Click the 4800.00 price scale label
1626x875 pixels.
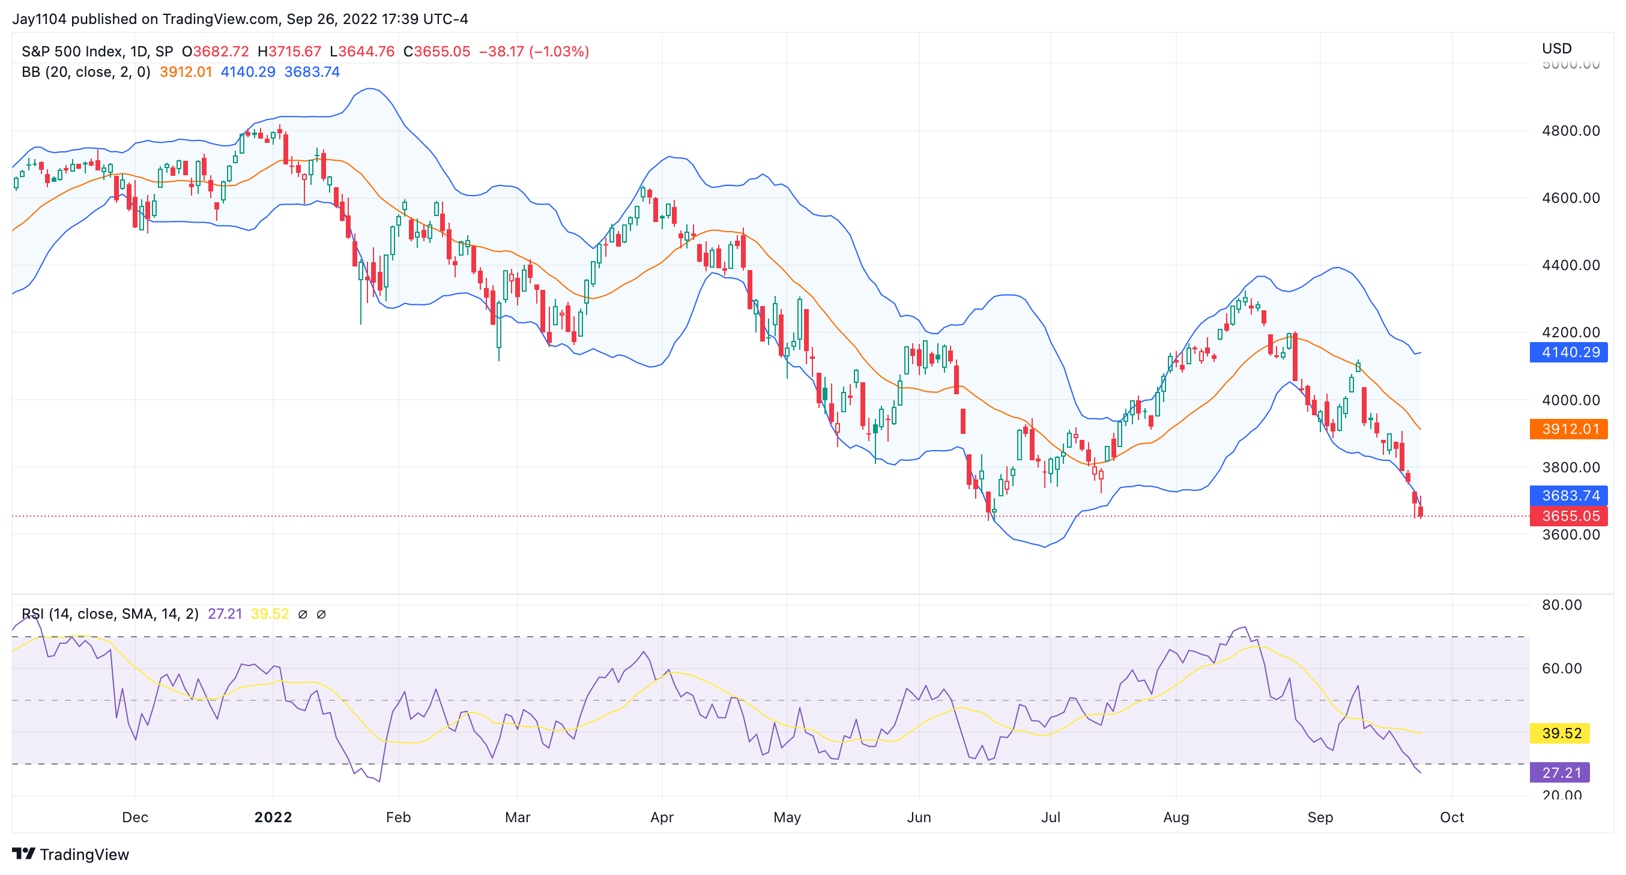coord(1570,131)
